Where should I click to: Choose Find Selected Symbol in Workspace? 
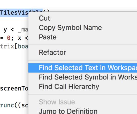[83, 77]
